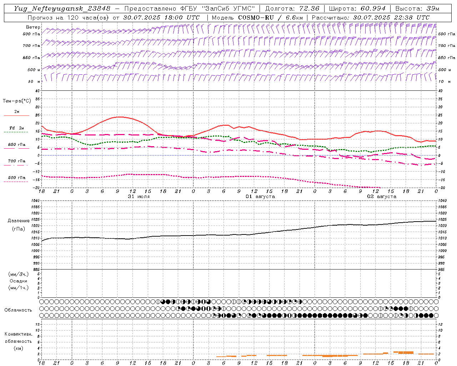Click the date label 31 июля

(x=139, y=197)
